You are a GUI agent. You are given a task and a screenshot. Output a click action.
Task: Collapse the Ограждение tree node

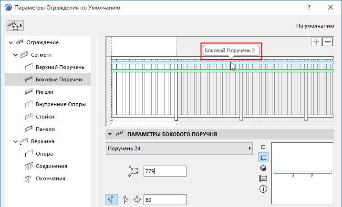(x=10, y=42)
